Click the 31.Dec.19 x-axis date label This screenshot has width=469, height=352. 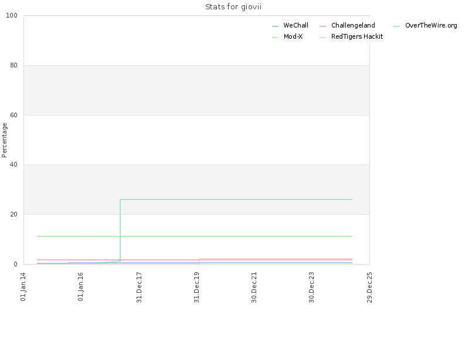coord(196,287)
